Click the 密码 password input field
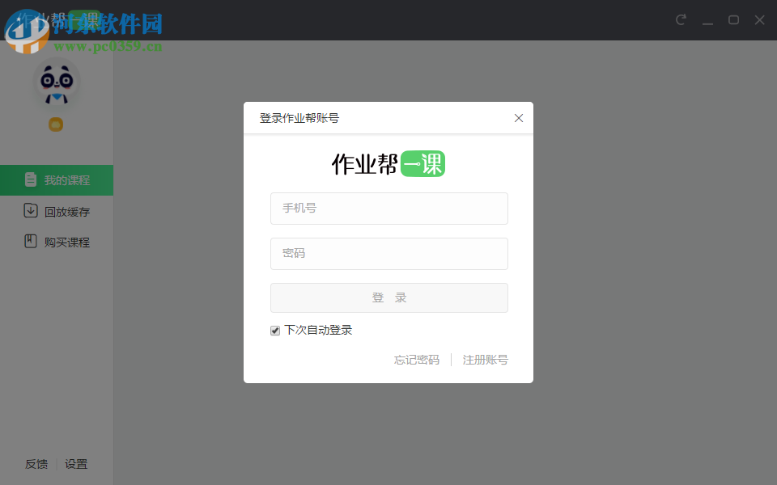777x485 pixels. (388, 253)
